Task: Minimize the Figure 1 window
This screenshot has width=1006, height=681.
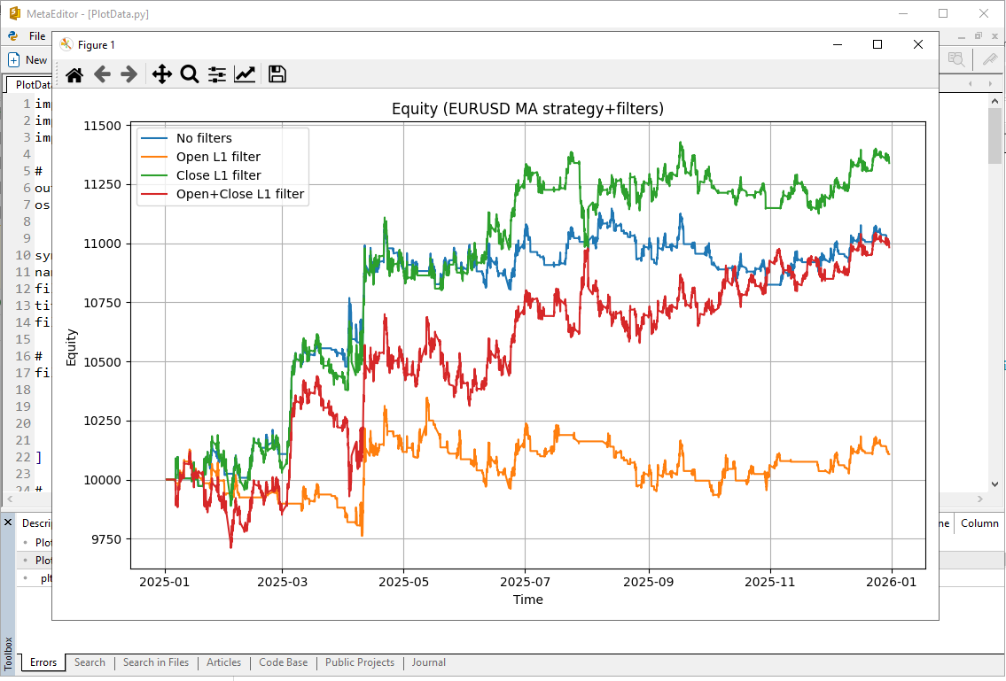Action: [x=838, y=44]
